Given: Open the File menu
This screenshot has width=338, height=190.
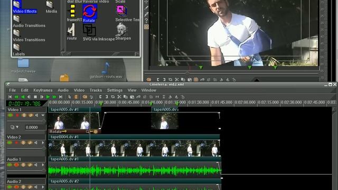Looking at the screenshot, I should 12,90.
